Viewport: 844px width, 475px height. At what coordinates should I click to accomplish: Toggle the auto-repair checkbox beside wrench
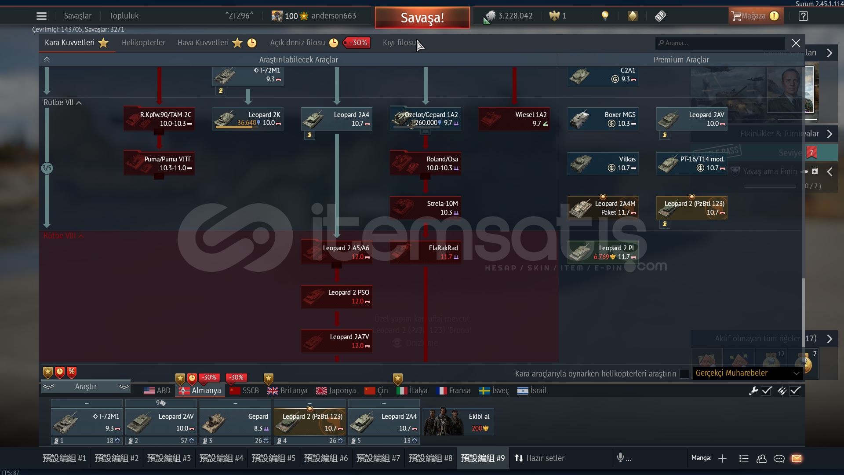767,391
